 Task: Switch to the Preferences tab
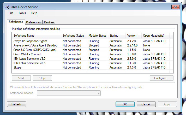pos(33,22)
